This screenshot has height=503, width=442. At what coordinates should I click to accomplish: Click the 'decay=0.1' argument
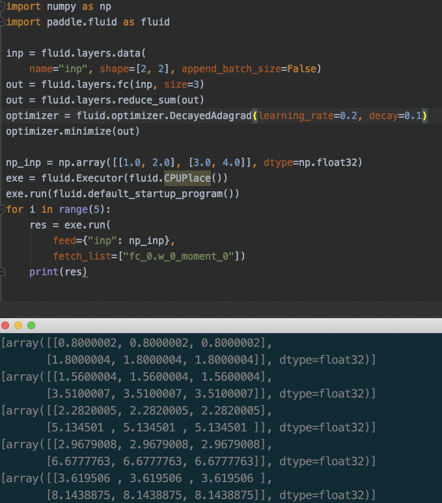[395, 116]
